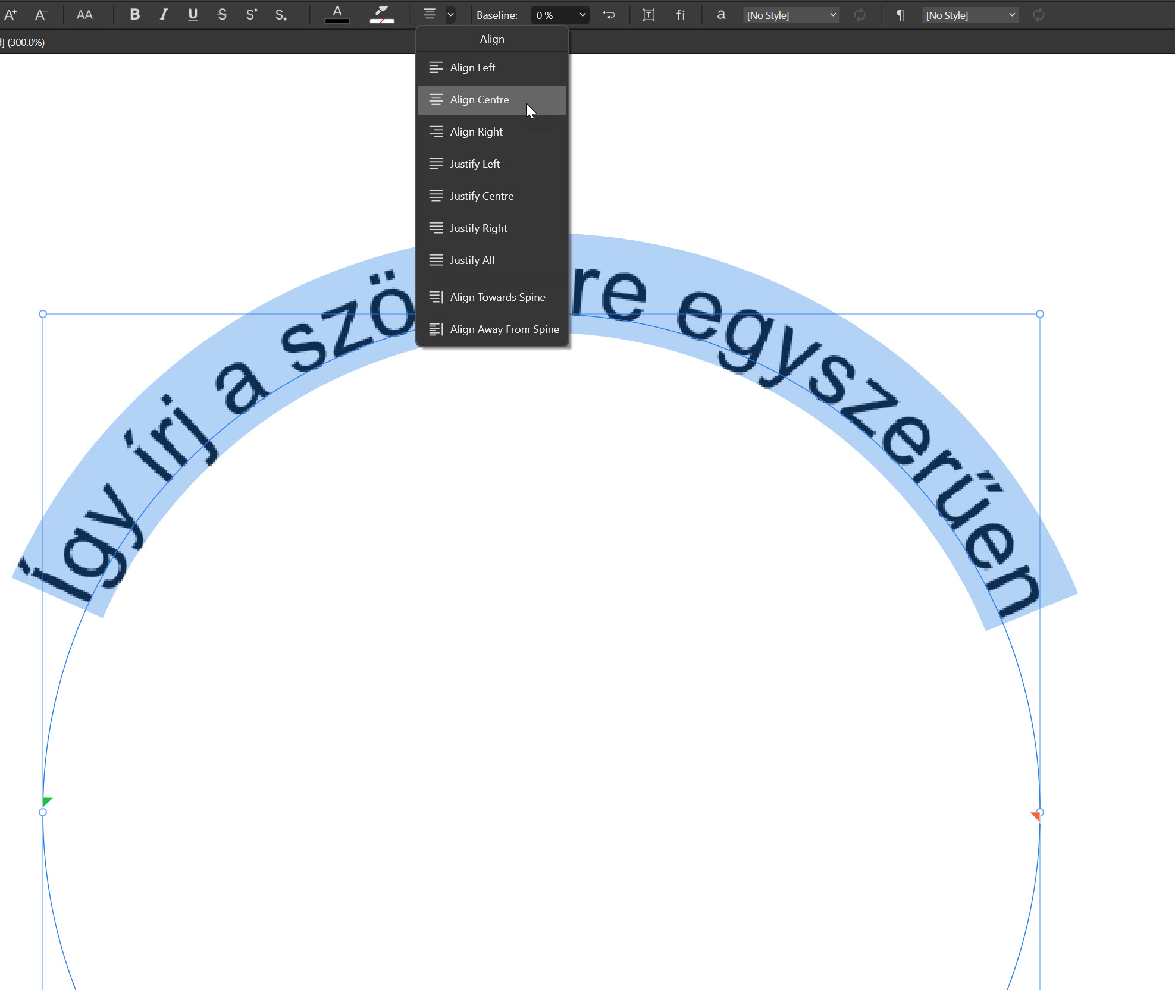1175x990 pixels.
Task: Click decrease font size icon
Action: pos(40,15)
